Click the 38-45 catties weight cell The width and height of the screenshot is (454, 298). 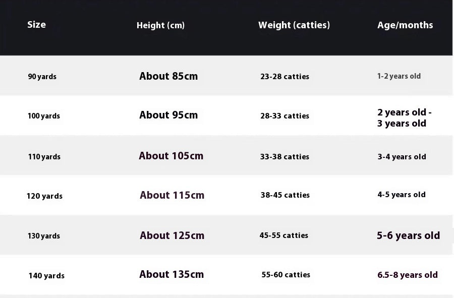pyautogui.click(x=285, y=195)
